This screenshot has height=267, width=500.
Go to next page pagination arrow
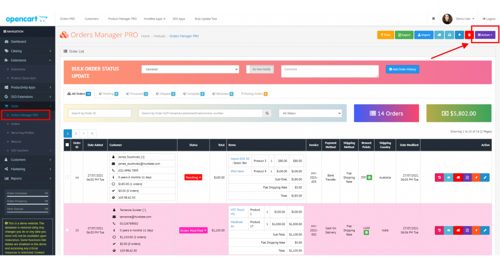(x=84, y=134)
